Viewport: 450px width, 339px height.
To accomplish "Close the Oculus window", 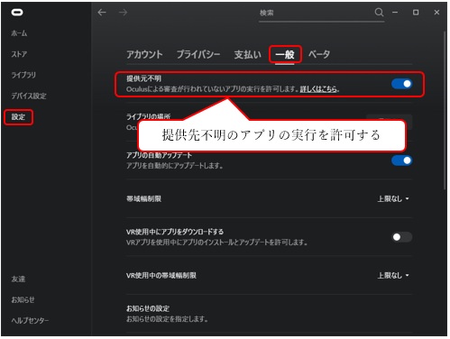I will point(436,13).
